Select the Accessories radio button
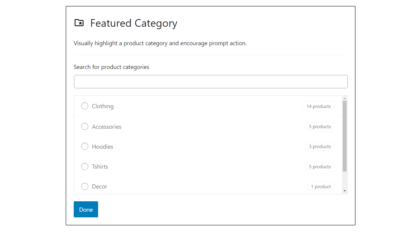Screen dimensions: 420x234 click(x=85, y=126)
